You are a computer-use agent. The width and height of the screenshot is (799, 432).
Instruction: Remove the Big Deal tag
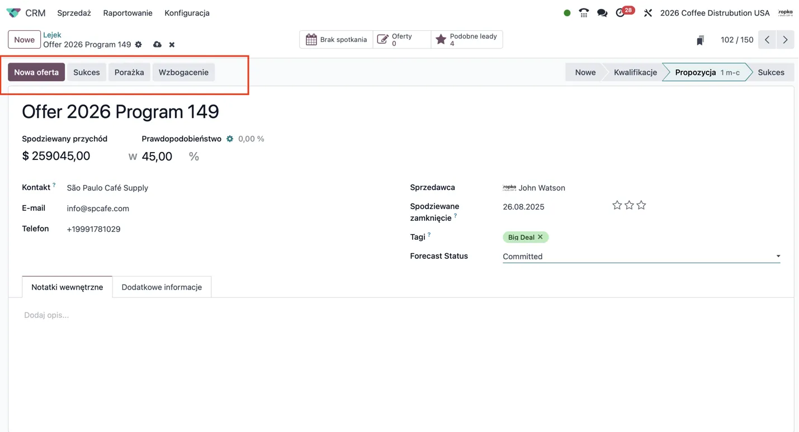[540, 237]
